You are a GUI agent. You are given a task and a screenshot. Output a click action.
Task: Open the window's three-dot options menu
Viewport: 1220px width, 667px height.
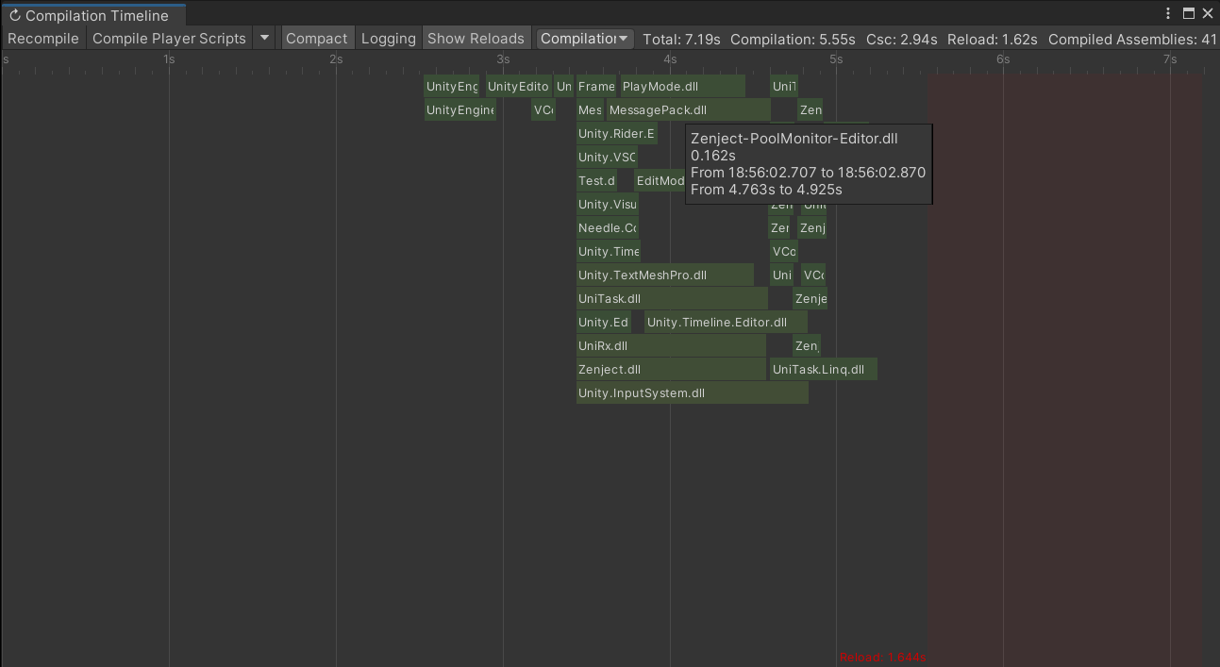1169,14
